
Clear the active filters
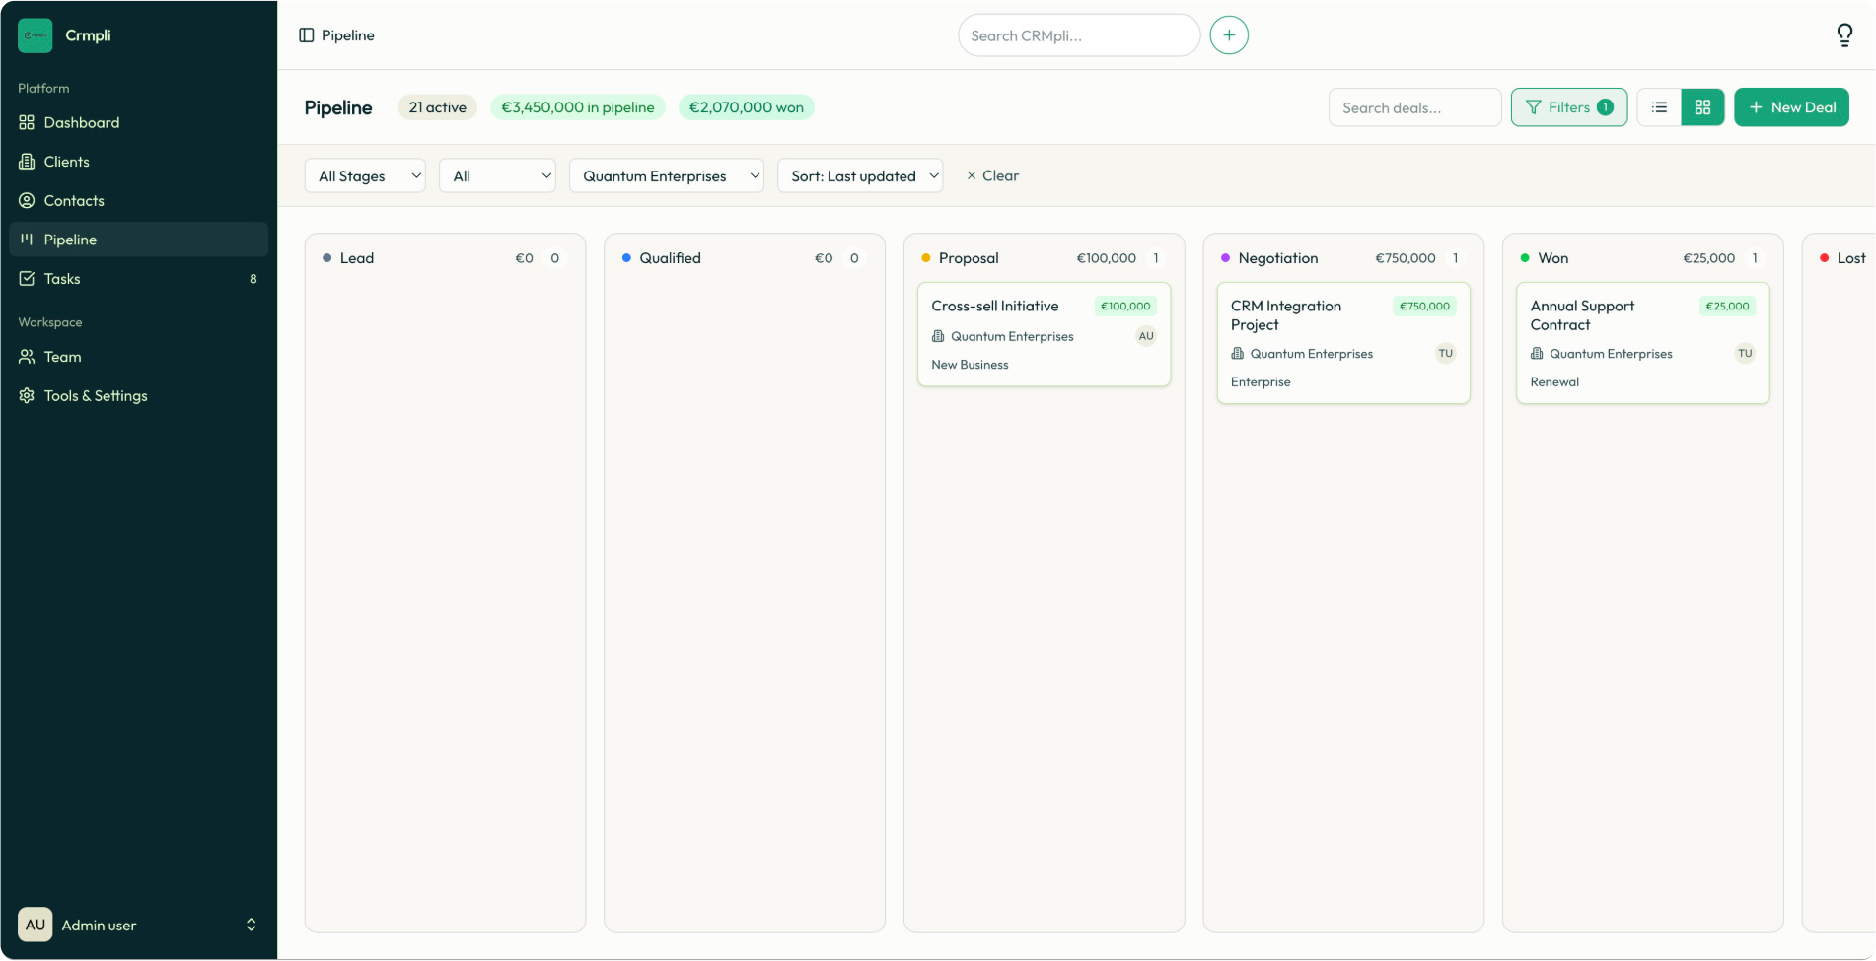992,175
